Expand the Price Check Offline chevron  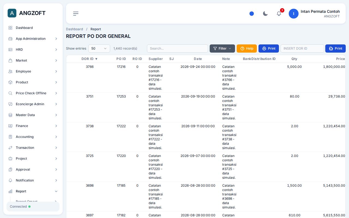pos(56,93)
